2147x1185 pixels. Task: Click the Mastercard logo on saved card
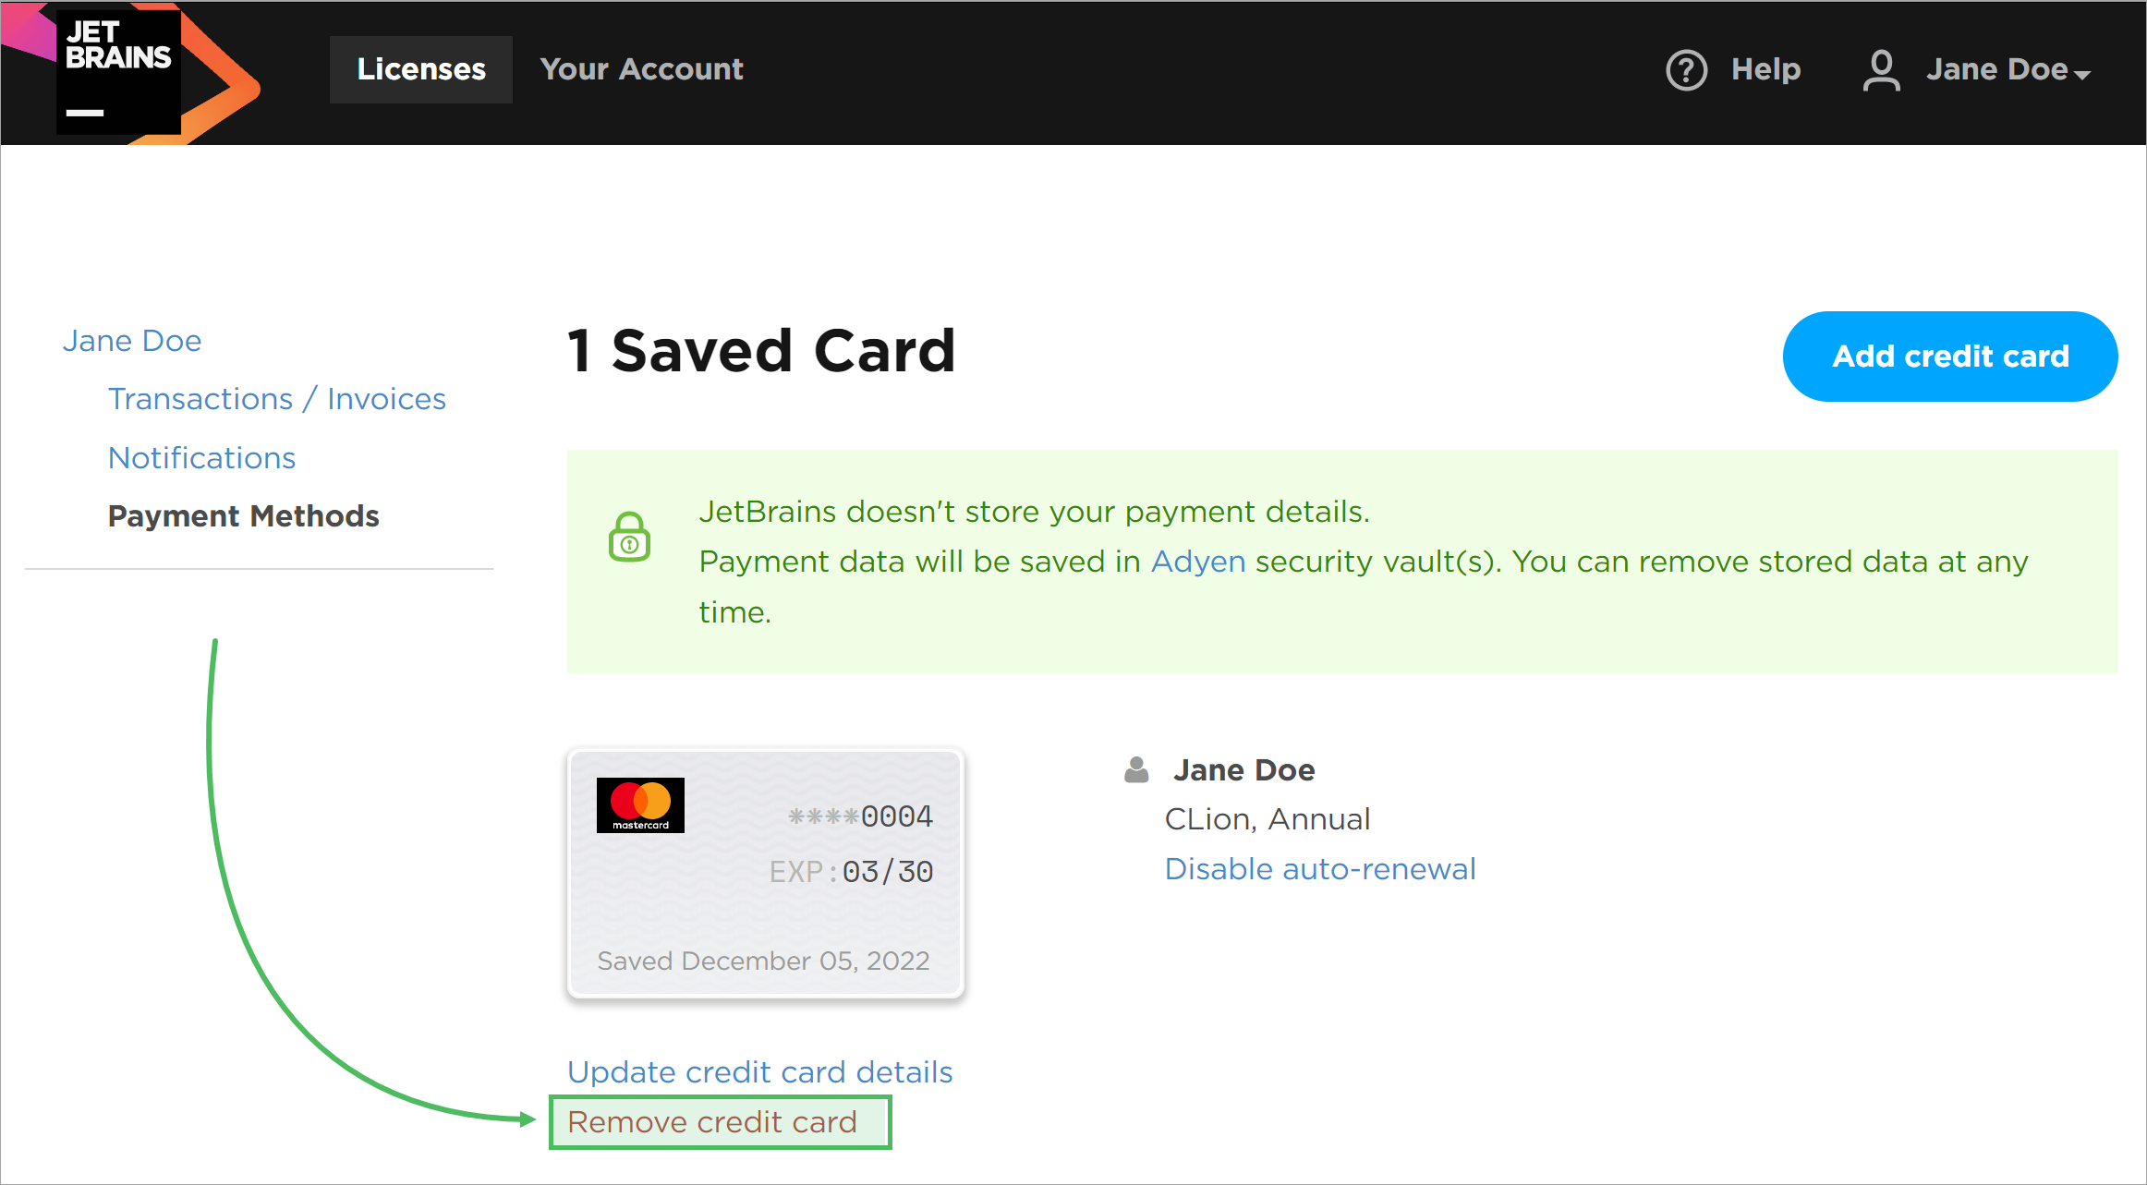point(640,805)
